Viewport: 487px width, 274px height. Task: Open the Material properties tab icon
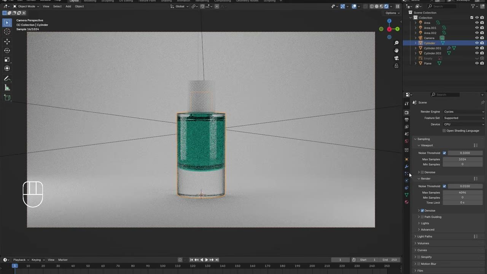pyautogui.click(x=406, y=202)
